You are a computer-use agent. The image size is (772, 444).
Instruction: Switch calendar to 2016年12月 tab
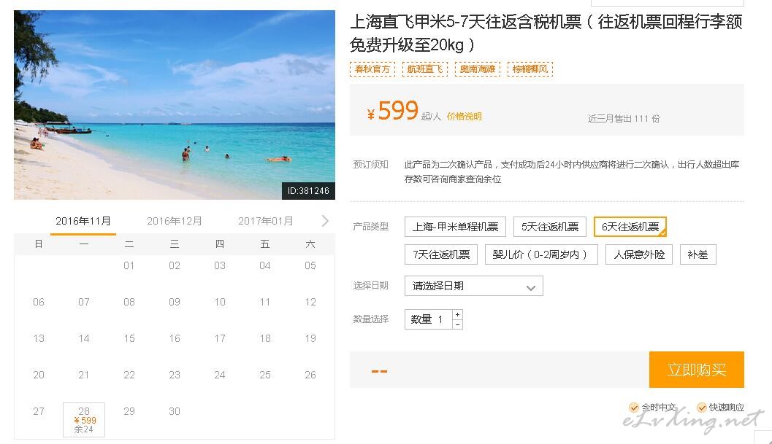click(175, 221)
